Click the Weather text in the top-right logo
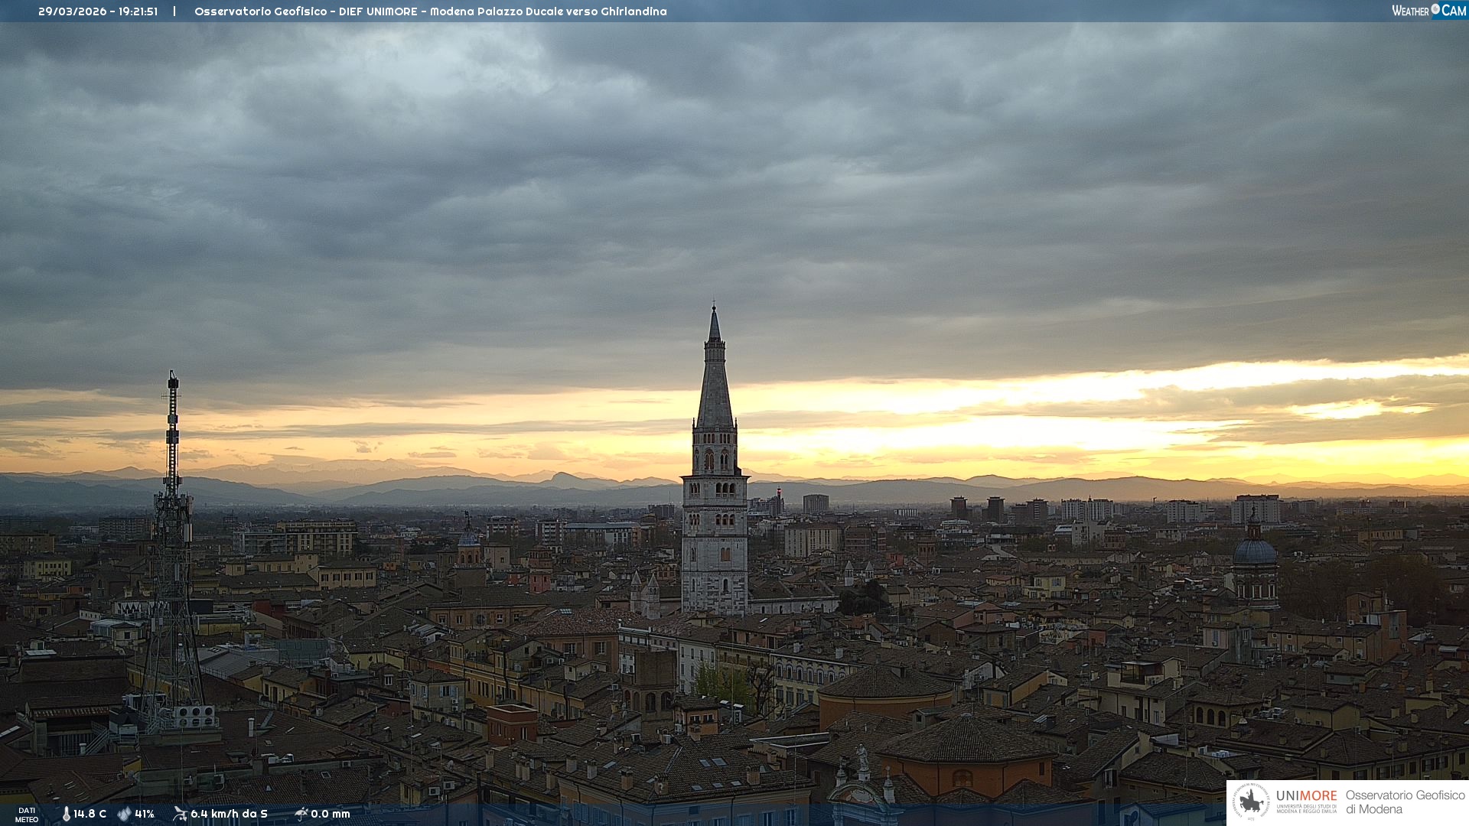1469x826 pixels. (1410, 11)
